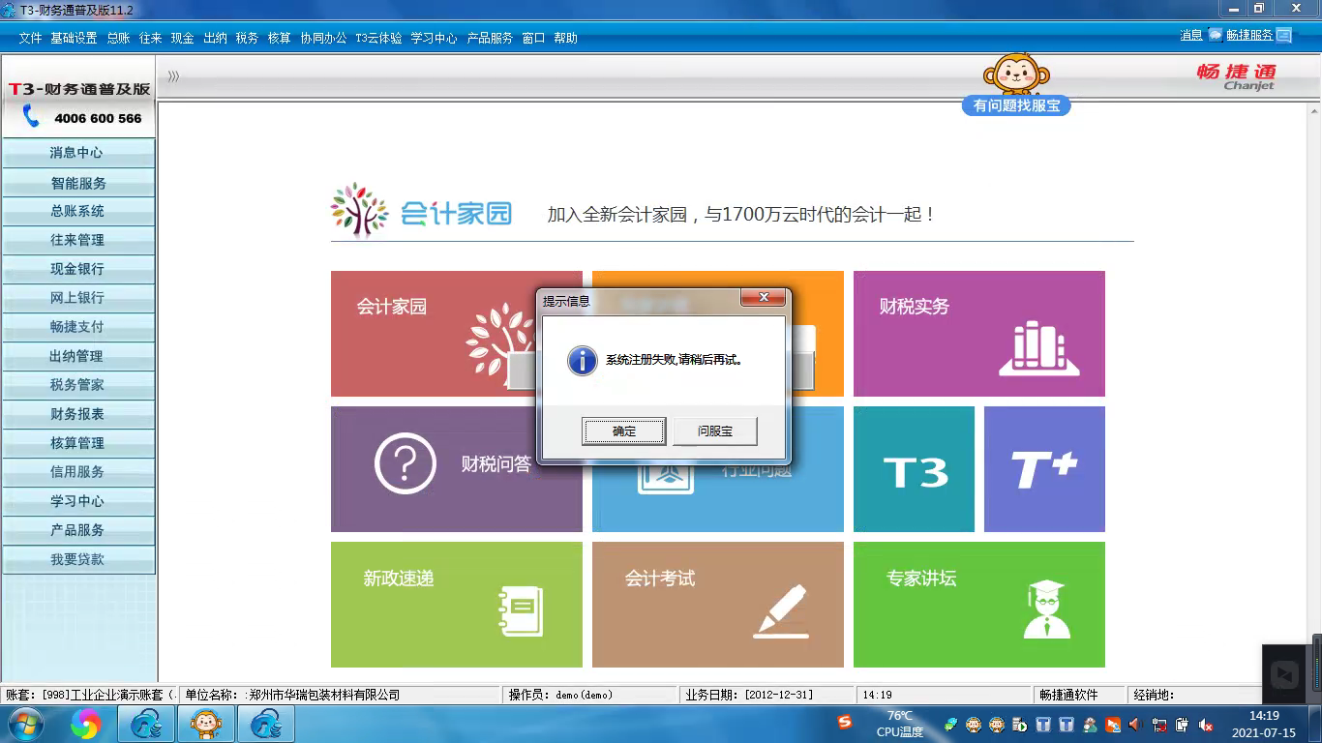
Task: Select 消息中心 in the sidebar
Action: pos(78,153)
